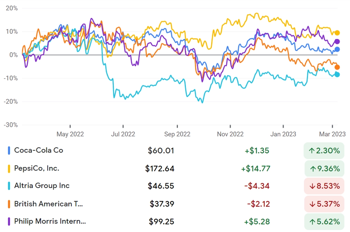Viewport: 350px width, 232px height.
Task: Click the British American orange color marker
Action: 9,204
